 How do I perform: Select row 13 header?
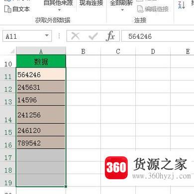pos(8,99)
